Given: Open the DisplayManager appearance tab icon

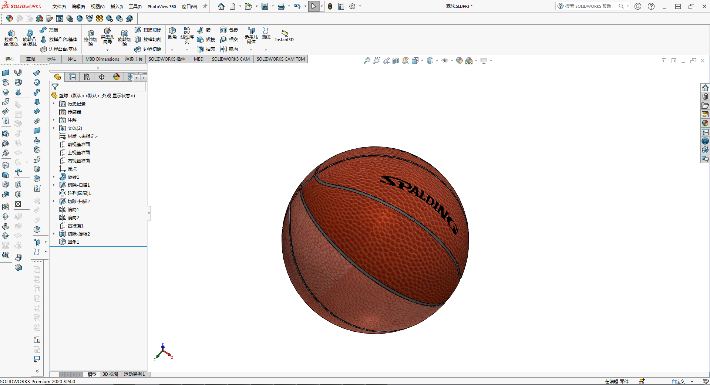Looking at the screenshot, I should tap(117, 77).
